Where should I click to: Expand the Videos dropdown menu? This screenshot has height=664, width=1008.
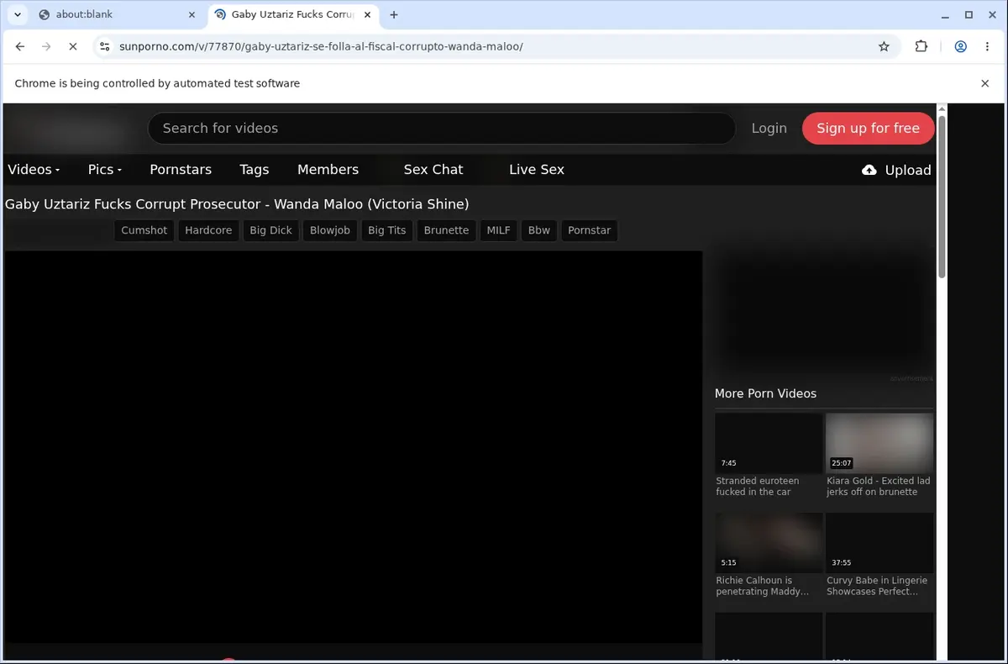34,170
